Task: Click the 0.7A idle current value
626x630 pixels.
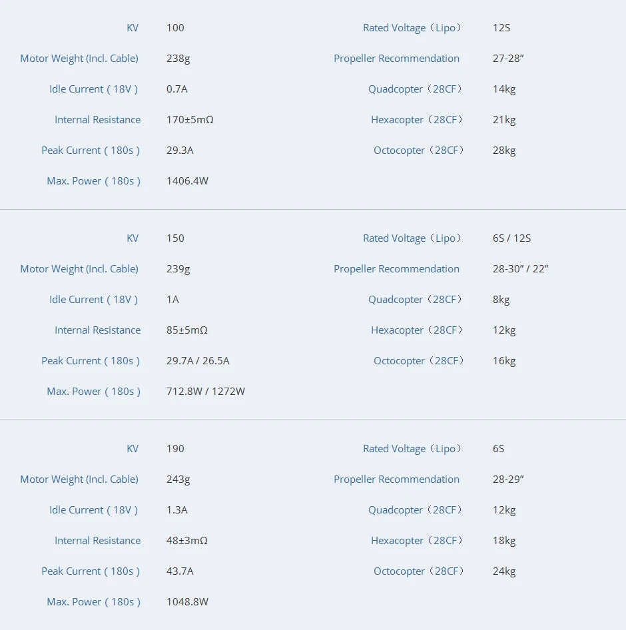Action: 177,89
